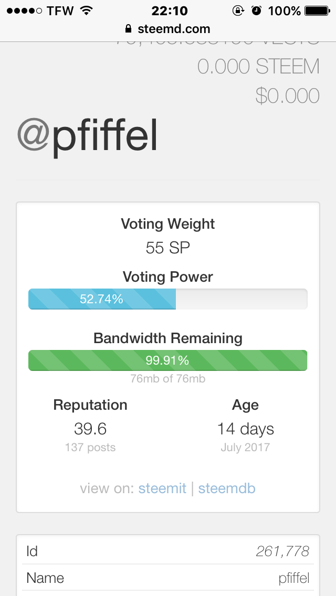Tap the alarm clock status icon
This screenshot has height=596, width=336.
[x=257, y=10]
